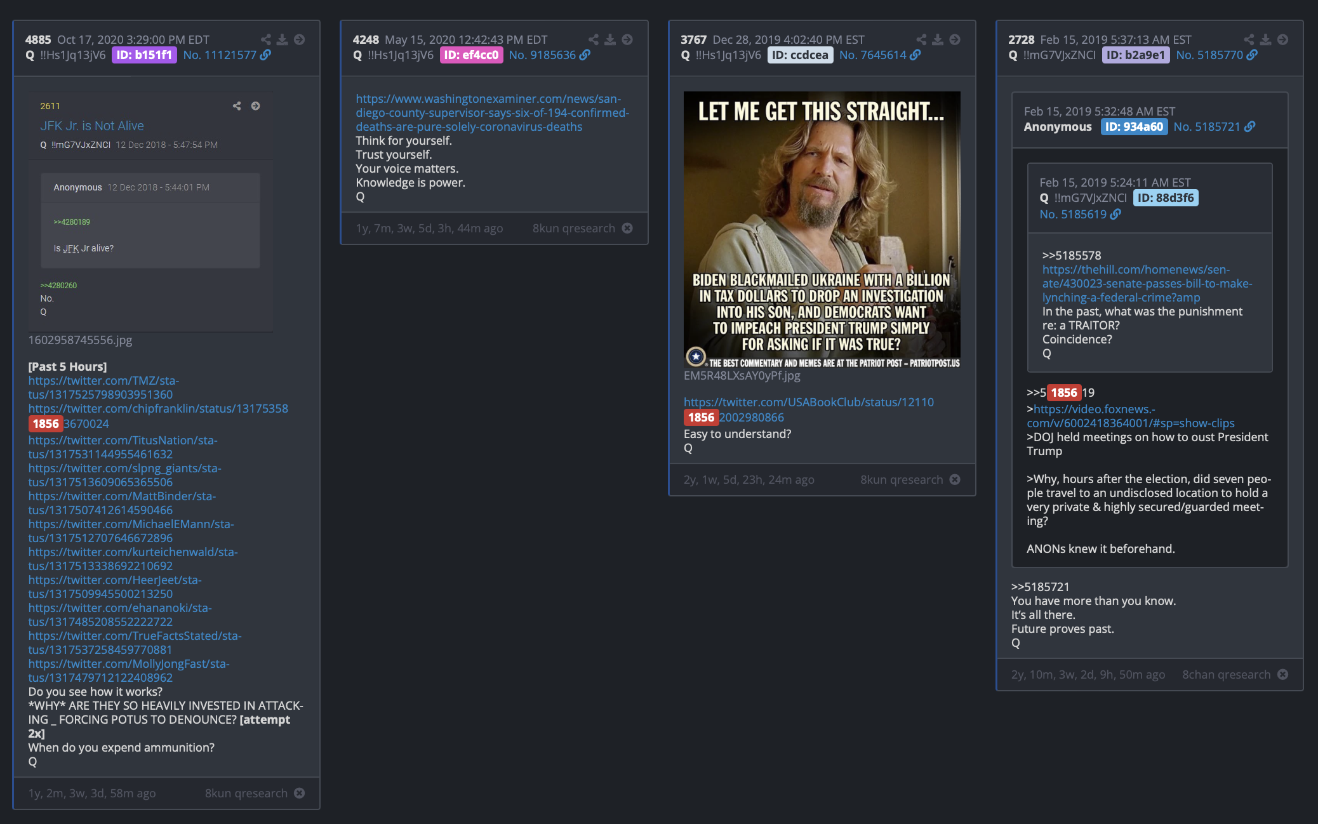The width and height of the screenshot is (1318, 824).
Task: Open the twitter.com/TrueFactsStated status link
Action: click(x=135, y=643)
